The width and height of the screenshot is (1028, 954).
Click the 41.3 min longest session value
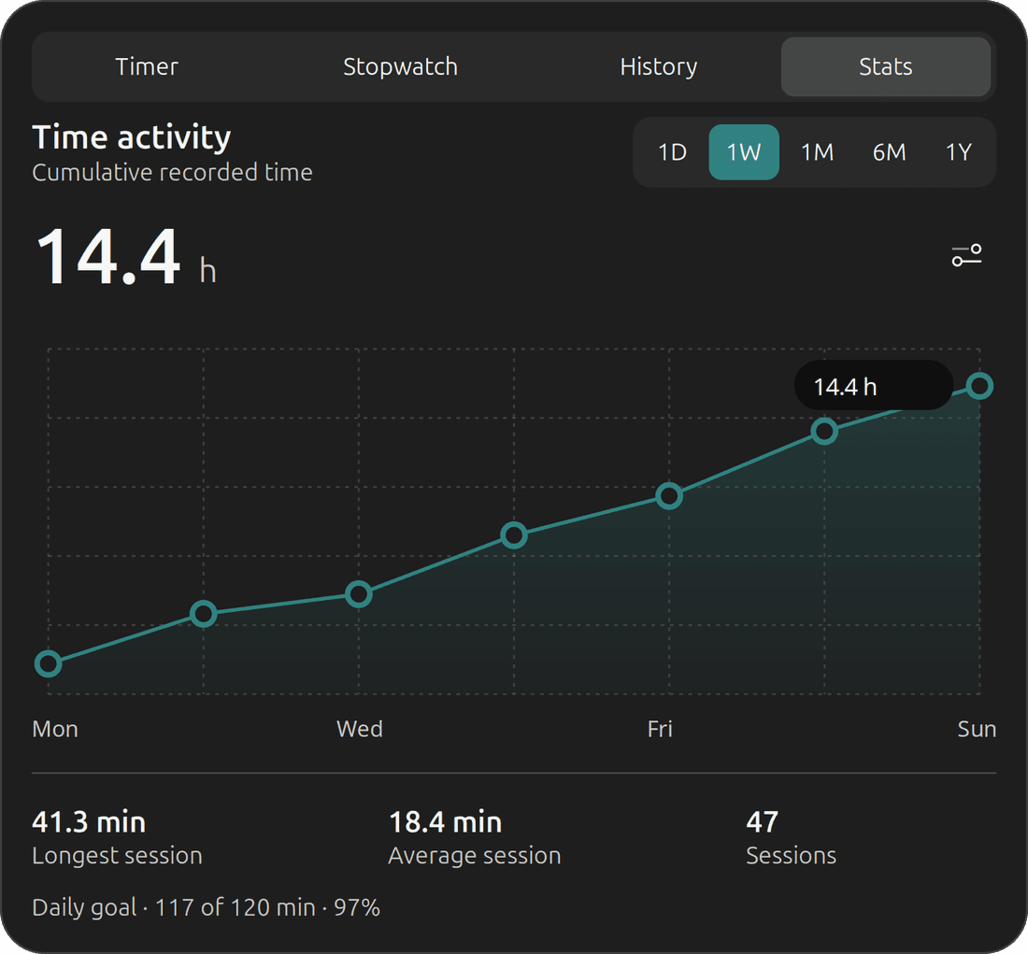click(89, 822)
